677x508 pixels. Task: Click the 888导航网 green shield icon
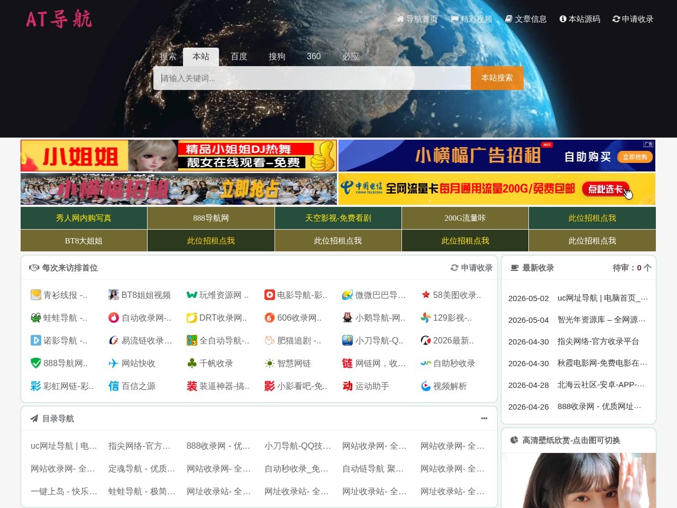click(36, 363)
